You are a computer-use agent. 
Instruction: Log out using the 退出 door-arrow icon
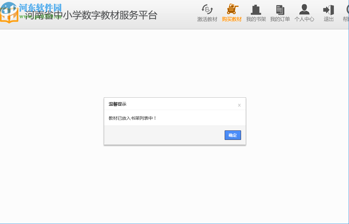point(328,9)
